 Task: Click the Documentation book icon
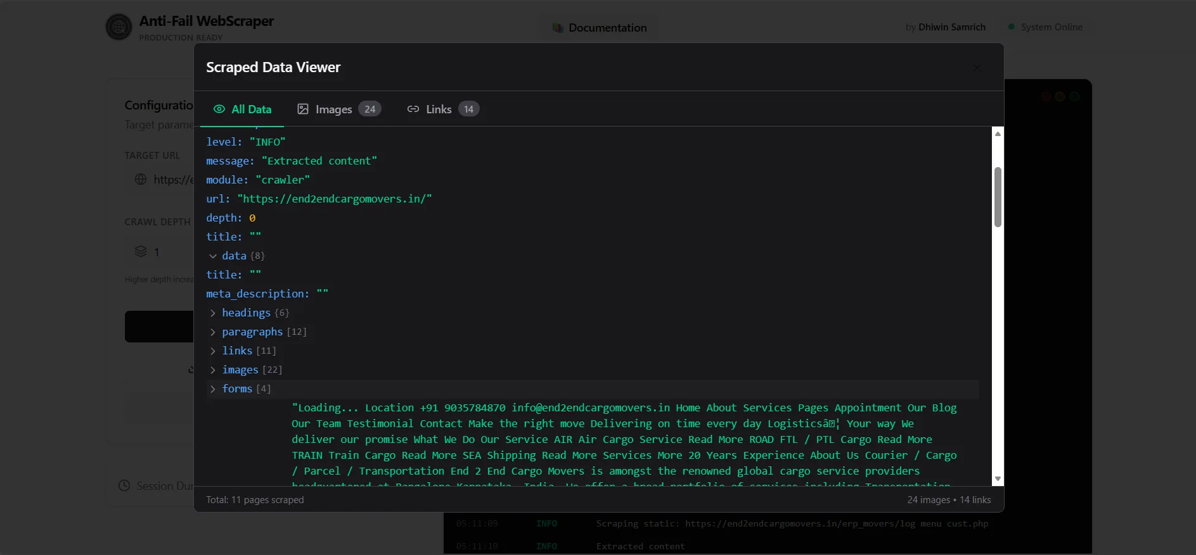click(558, 28)
